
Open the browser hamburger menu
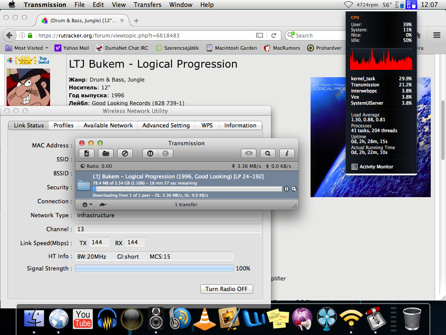(x=437, y=35)
